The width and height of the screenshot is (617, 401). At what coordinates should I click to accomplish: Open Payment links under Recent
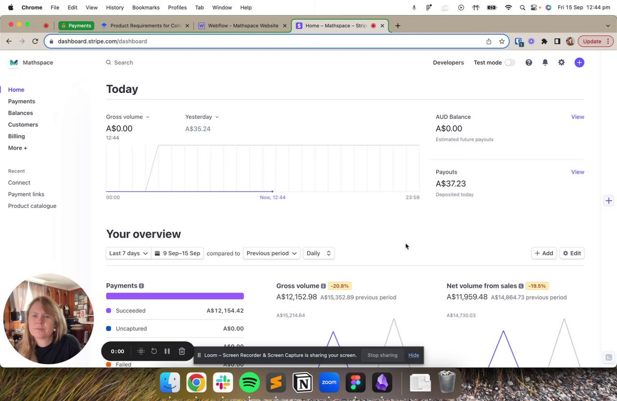coord(26,194)
